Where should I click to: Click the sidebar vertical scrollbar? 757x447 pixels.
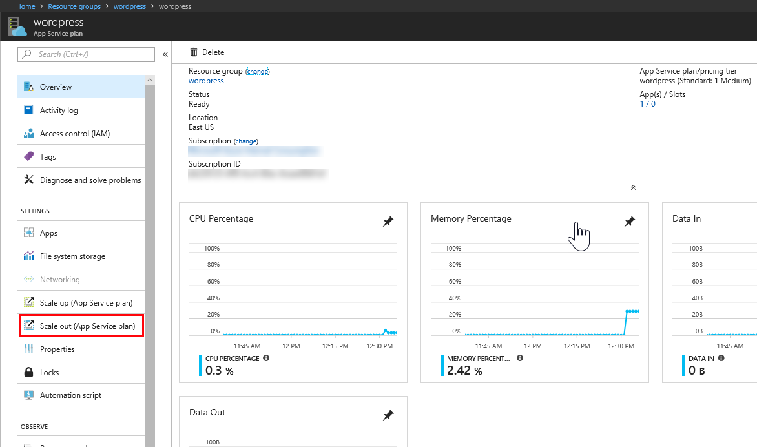coord(150,265)
